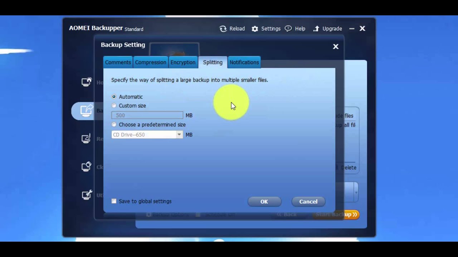Image resolution: width=458 pixels, height=257 pixels.
Task: Select Choose a predetermined size option
Action: [114, 125]
